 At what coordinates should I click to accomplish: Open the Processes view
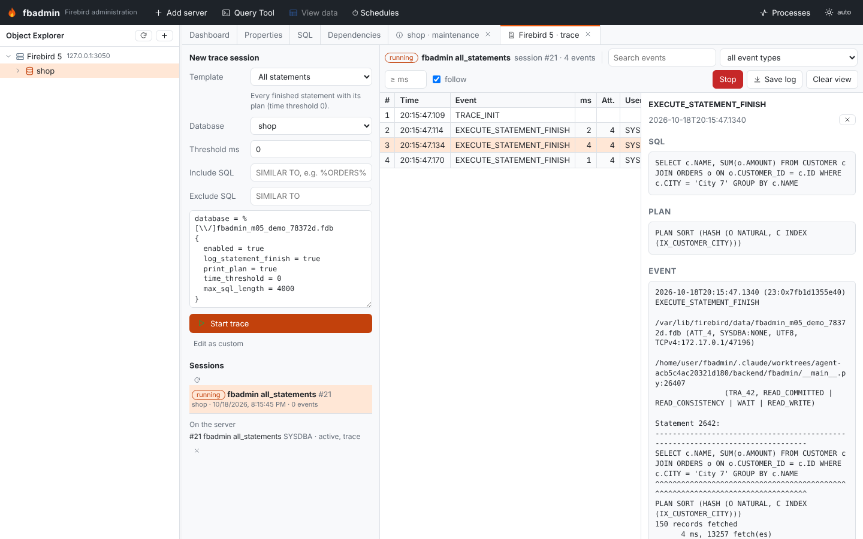pos(784,13)
